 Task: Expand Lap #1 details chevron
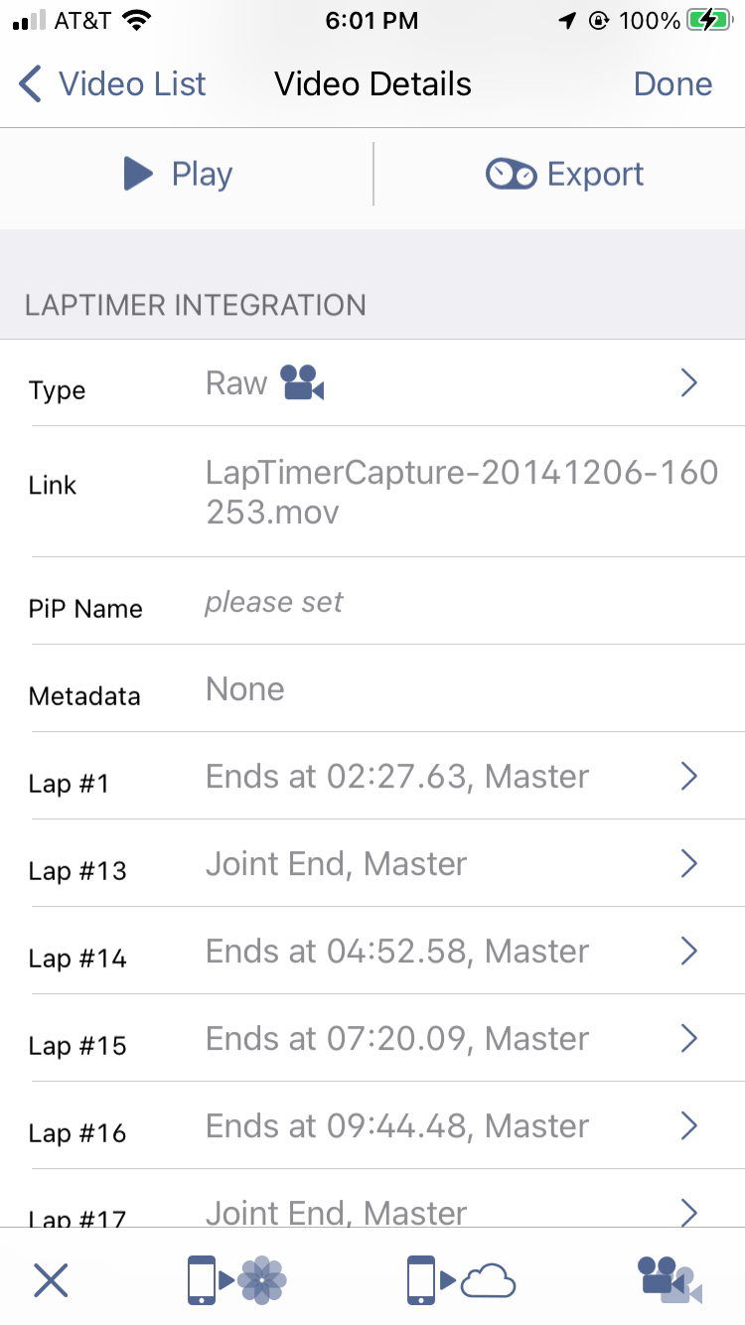[688, 777]
